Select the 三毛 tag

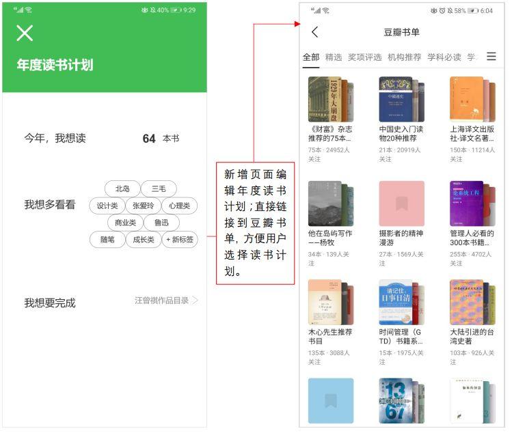pyautogui.click(x=159, y=189)
